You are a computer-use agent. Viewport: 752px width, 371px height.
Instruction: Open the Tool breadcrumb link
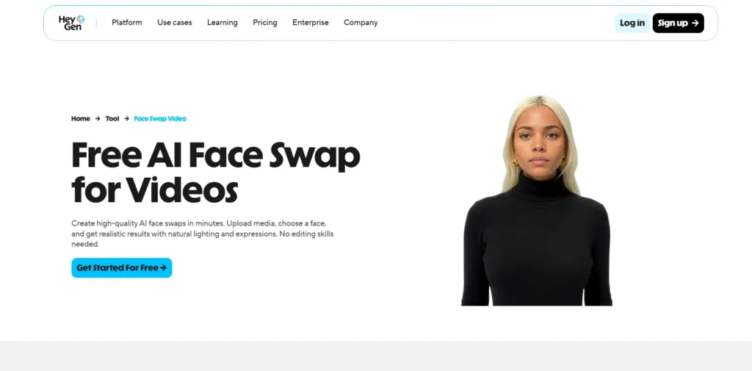(112, 118)
